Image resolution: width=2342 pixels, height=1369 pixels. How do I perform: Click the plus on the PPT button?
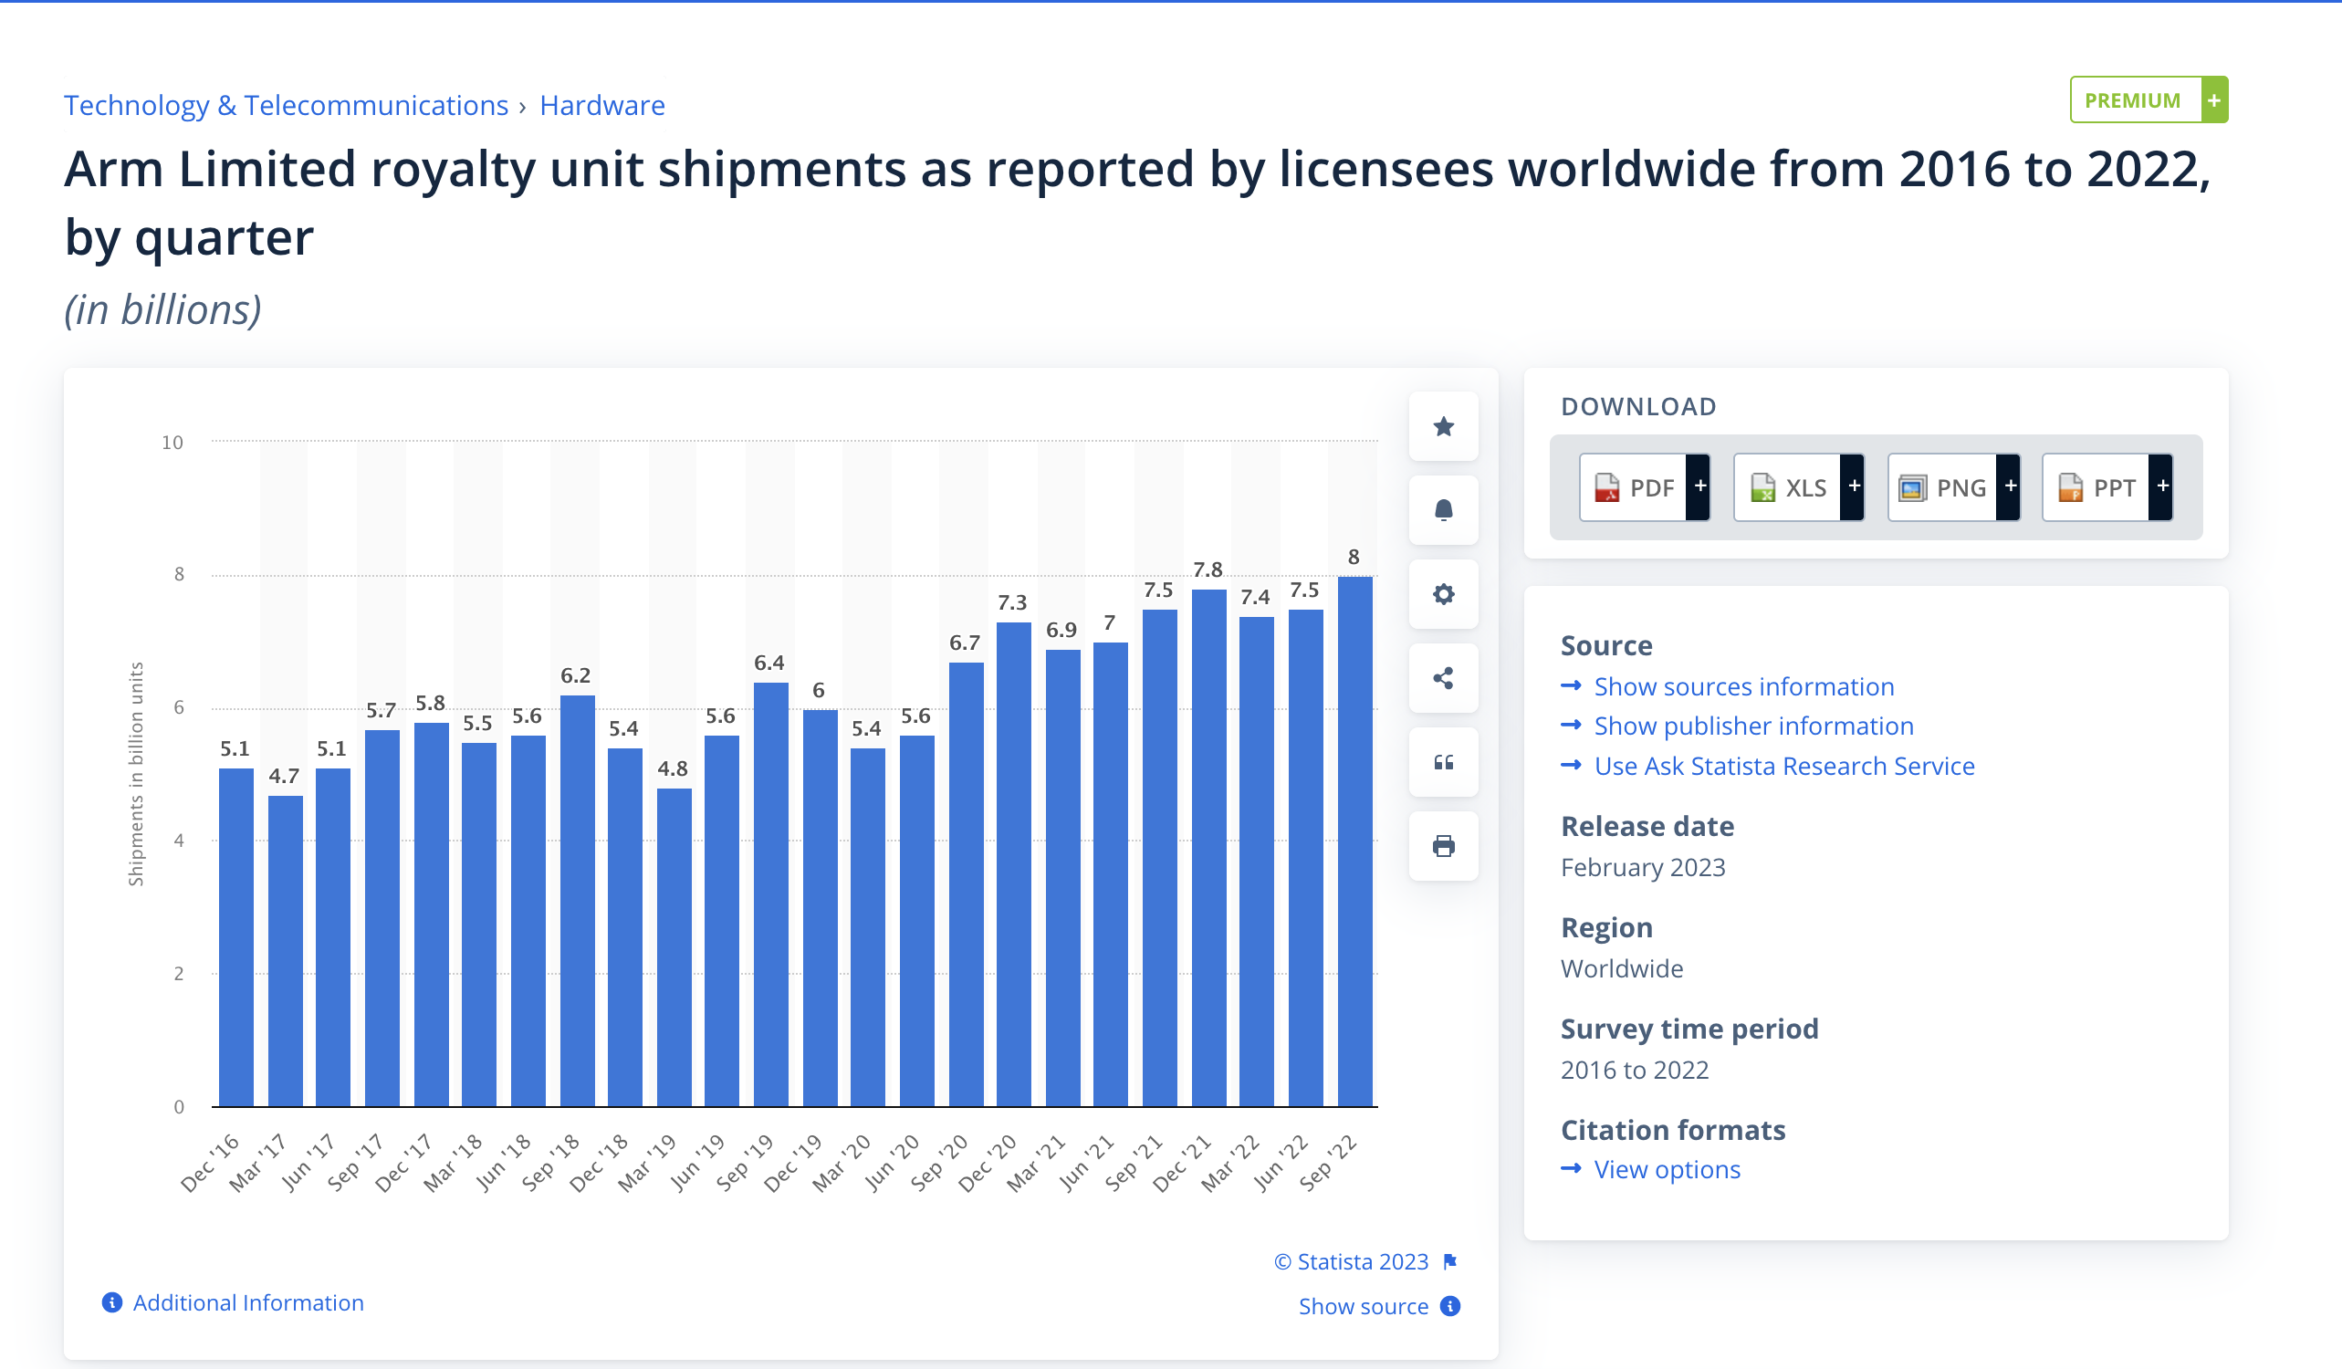click(x=2162, y=486)
